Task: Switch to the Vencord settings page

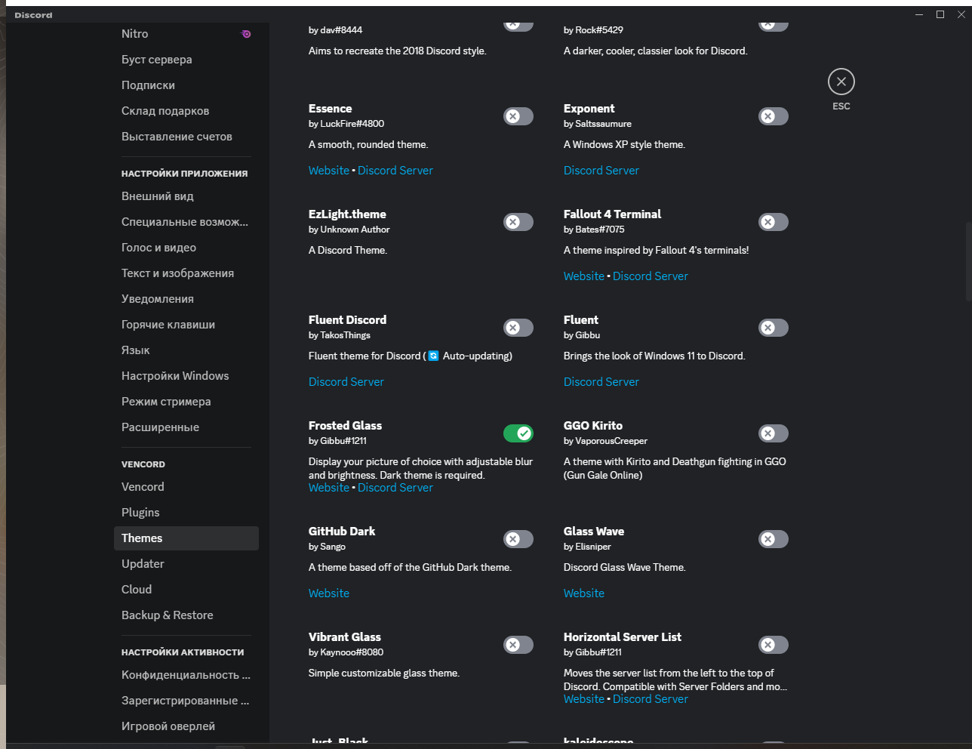Action: point(143,486)
